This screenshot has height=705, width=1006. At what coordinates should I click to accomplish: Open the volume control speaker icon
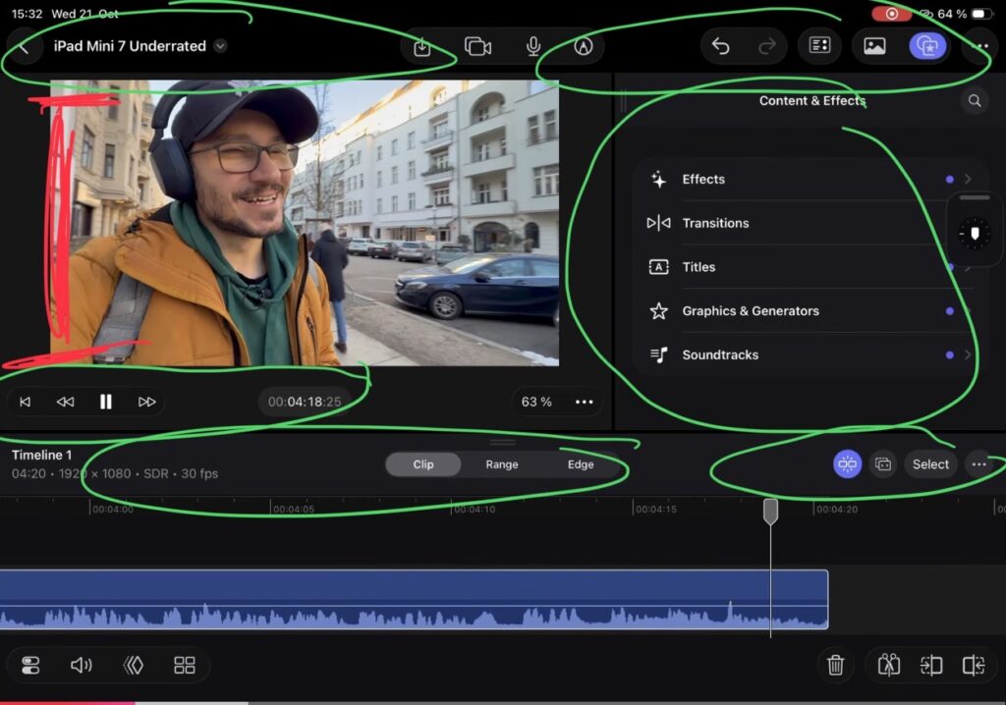[81, 665]
